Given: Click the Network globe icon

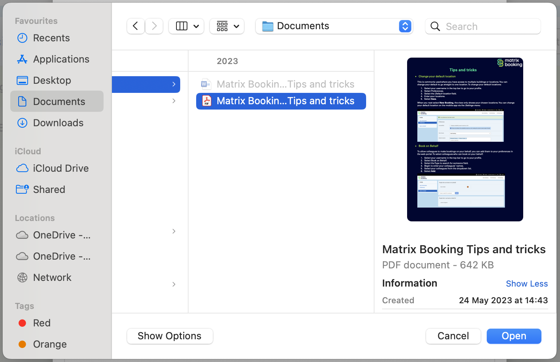Looking at the screenshot, I should [x=22, y=277].
